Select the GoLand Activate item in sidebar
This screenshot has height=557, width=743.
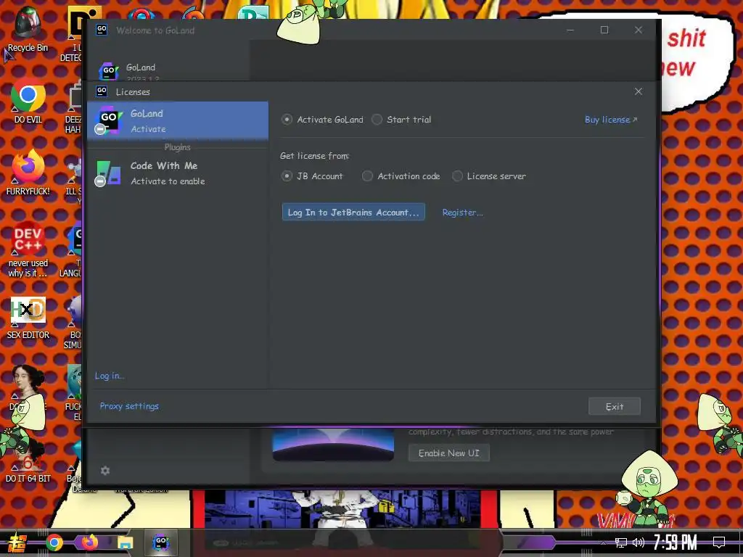(x=178, y=121)
